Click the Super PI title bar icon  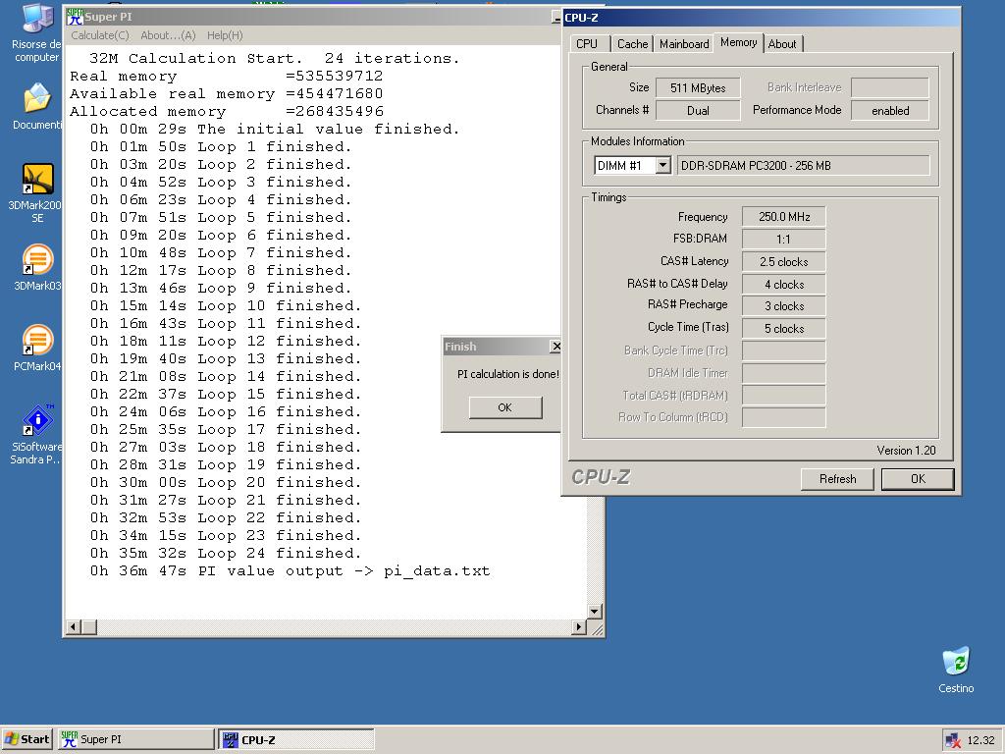point(74,17)
